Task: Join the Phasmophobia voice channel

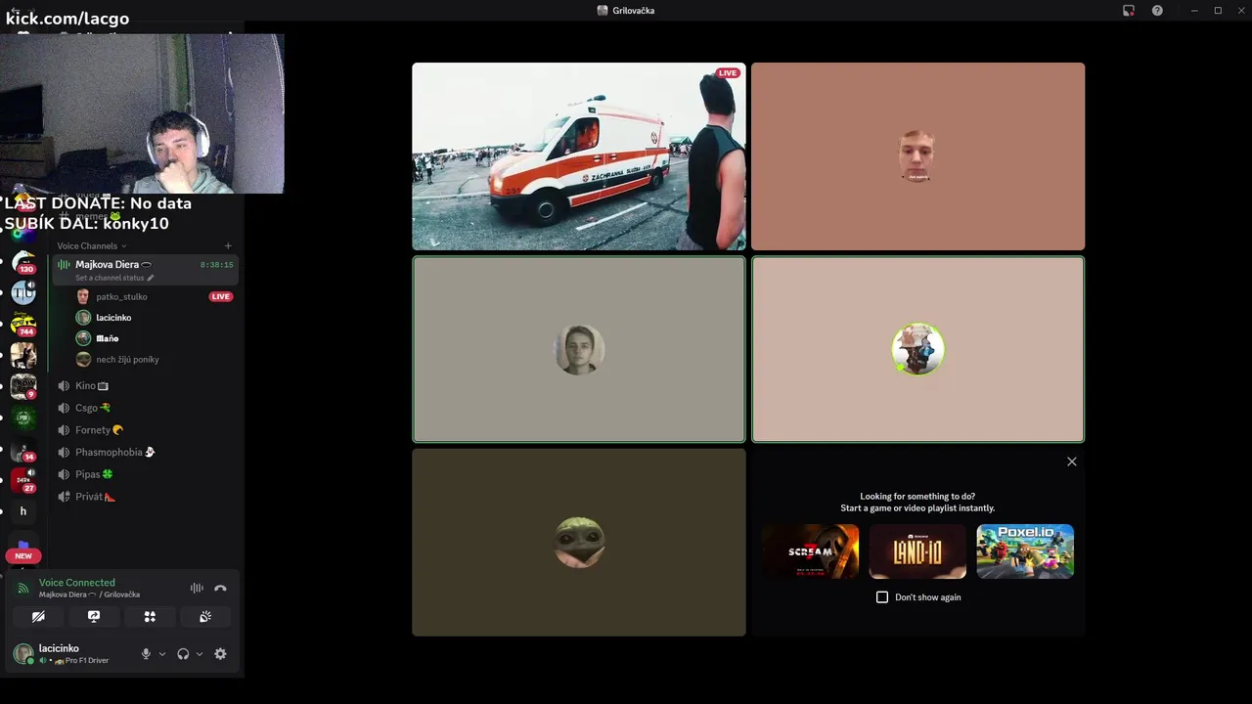Action: pos(144,453)
